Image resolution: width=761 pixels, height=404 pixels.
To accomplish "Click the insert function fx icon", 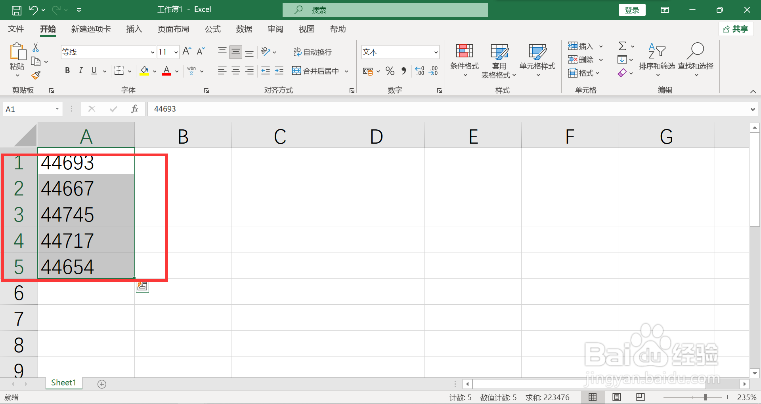I will [x=134, y=109].
